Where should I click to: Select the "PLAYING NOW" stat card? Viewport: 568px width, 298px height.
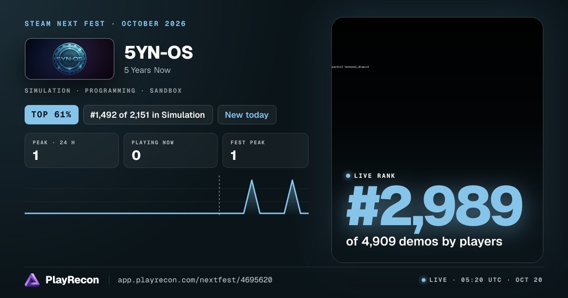(170, 150)
